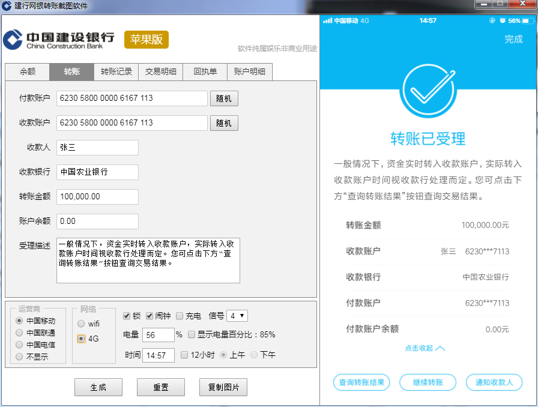Focus the 收款账户 input field

pyautogui.click(x=132, y=123)
